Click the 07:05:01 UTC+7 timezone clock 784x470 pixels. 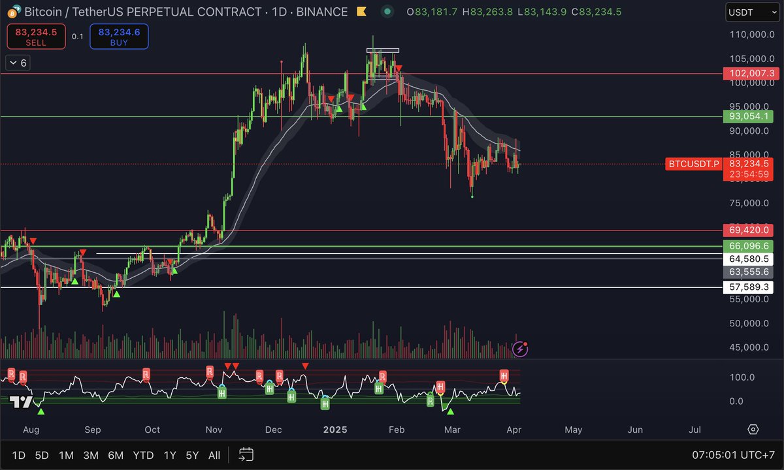point(735,455)
